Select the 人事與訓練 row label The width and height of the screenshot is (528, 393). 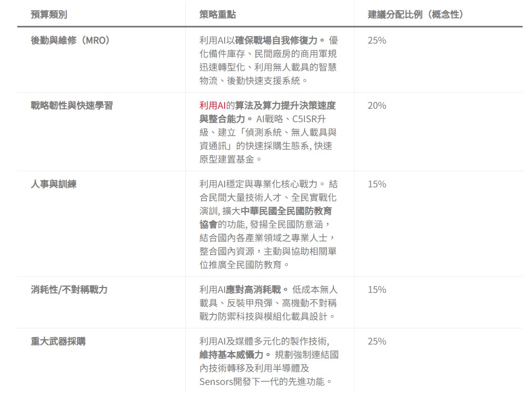click(x=53, y=184)
